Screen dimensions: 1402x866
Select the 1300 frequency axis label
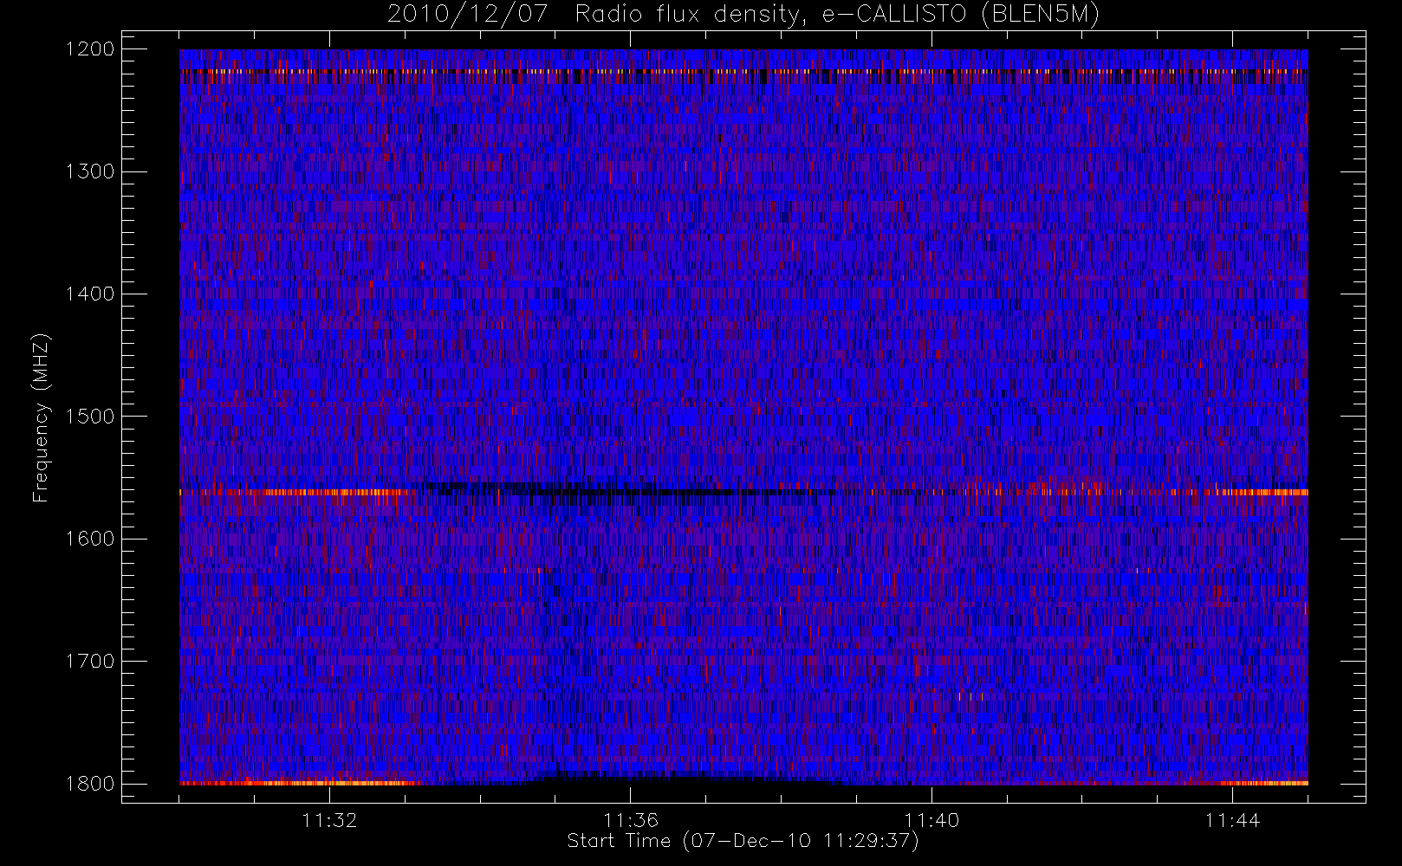coord(90,171)
